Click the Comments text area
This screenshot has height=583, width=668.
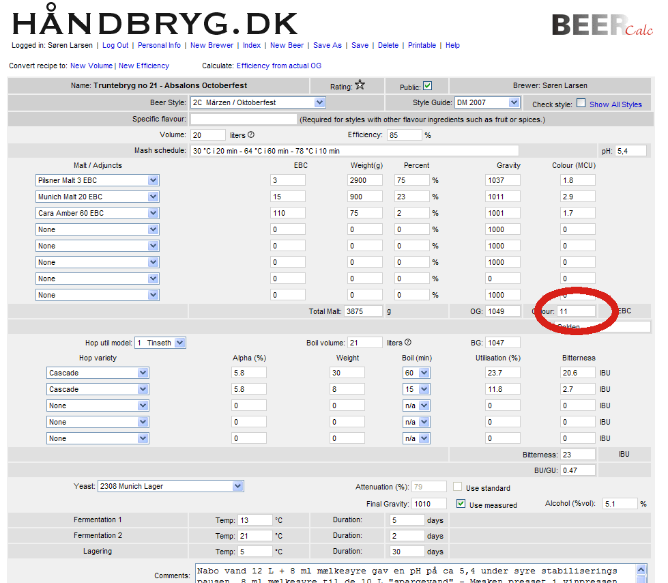[x=416, y=573]
